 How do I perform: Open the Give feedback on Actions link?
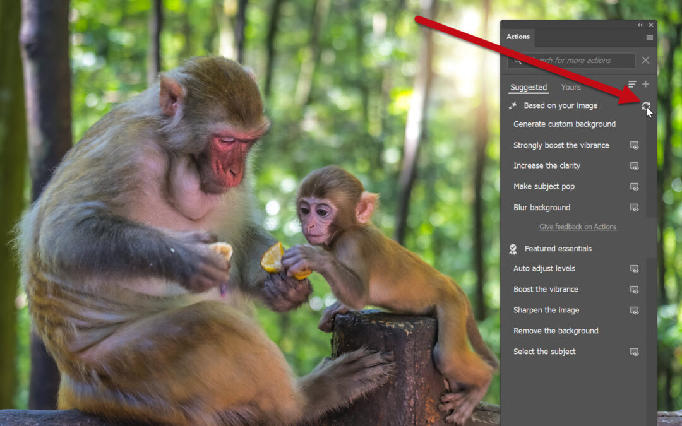point(578,227)
